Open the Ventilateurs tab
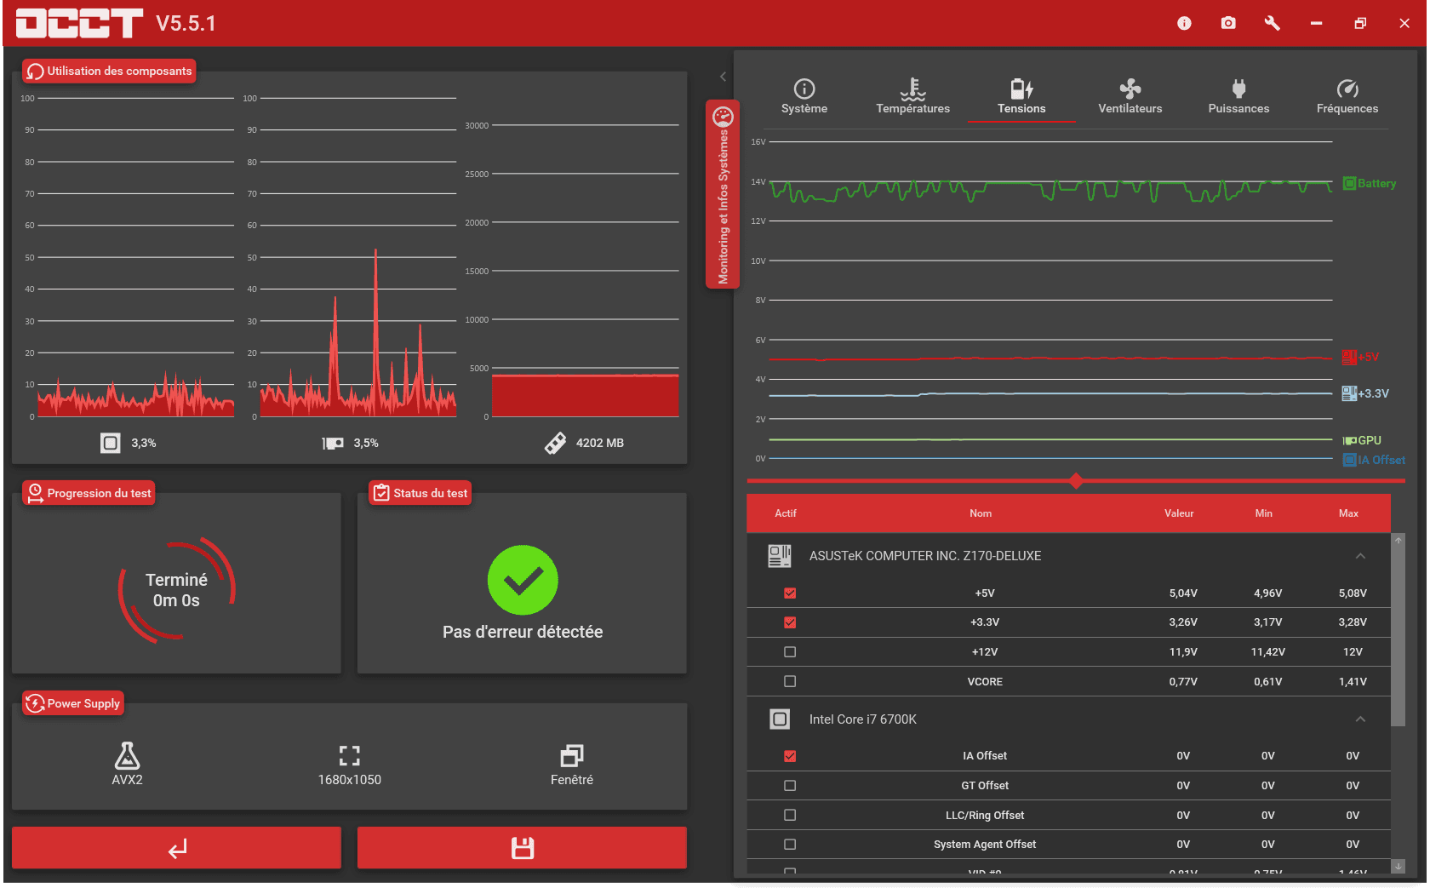This screenshot has height=894, width=1430. coord(1130,97)
